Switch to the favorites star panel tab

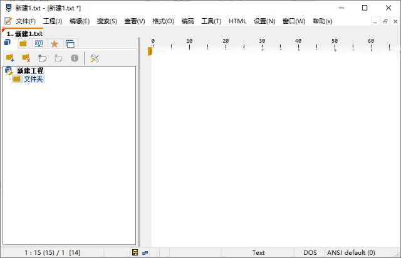(x=55, y=44)
